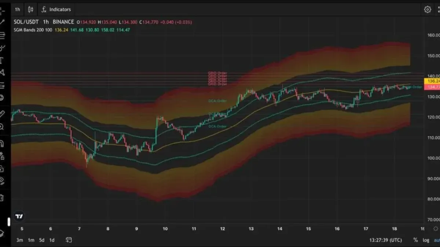Click date 7 on the time axis
Screen dimensions: 440x247
pyautogui.click(x=79, y=229)
